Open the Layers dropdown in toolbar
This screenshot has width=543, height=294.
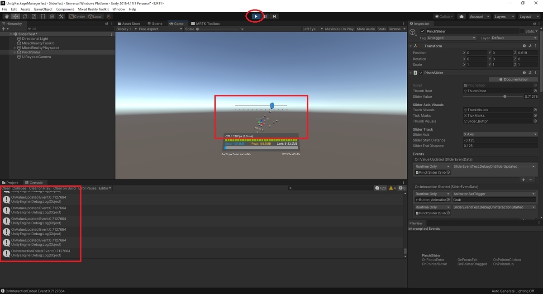click(x=504, y=17)
